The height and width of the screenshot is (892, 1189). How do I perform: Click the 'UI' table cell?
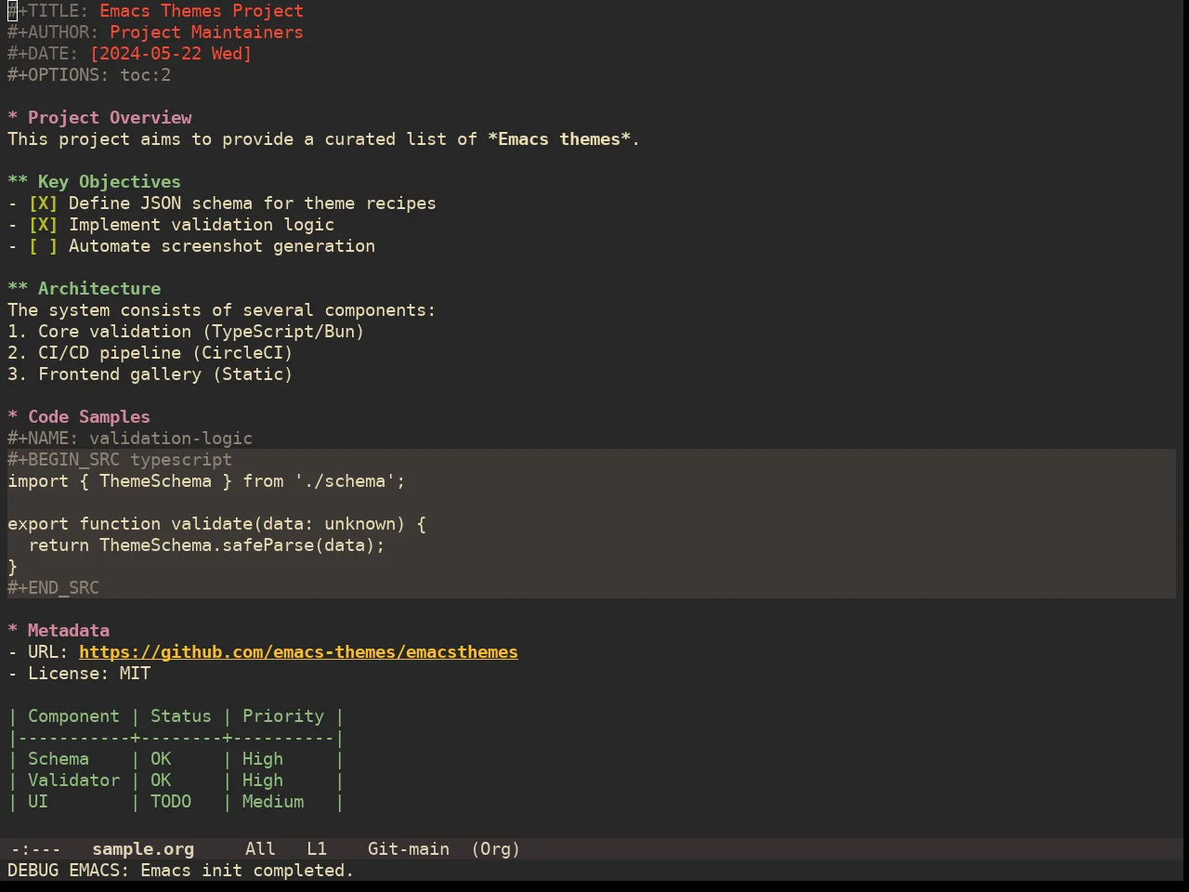coord(38,802)
